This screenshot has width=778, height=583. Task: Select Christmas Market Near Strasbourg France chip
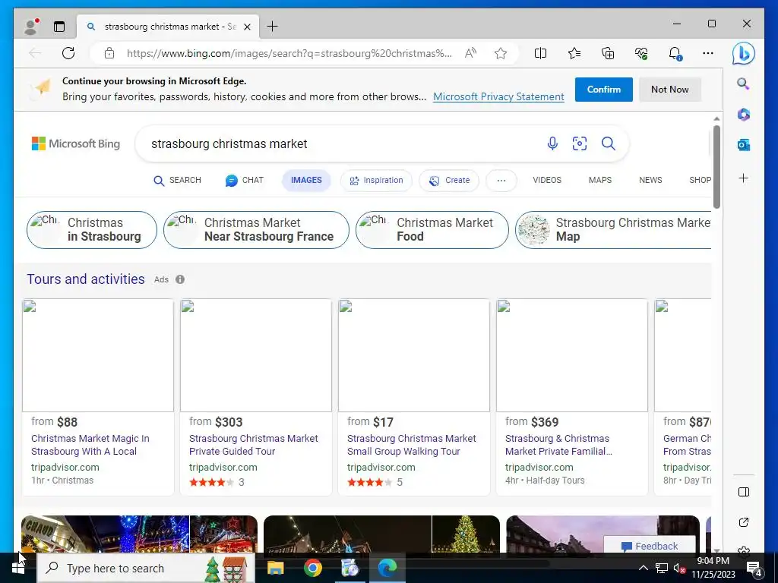pos(256,230)
